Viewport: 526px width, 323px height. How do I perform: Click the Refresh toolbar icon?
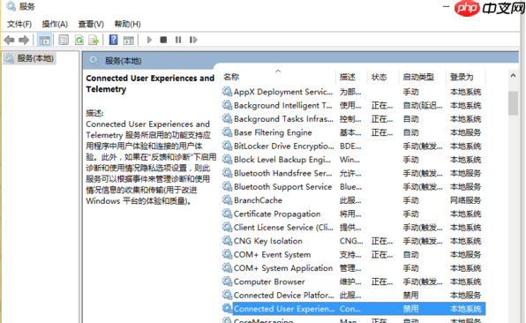click(79, 40)
